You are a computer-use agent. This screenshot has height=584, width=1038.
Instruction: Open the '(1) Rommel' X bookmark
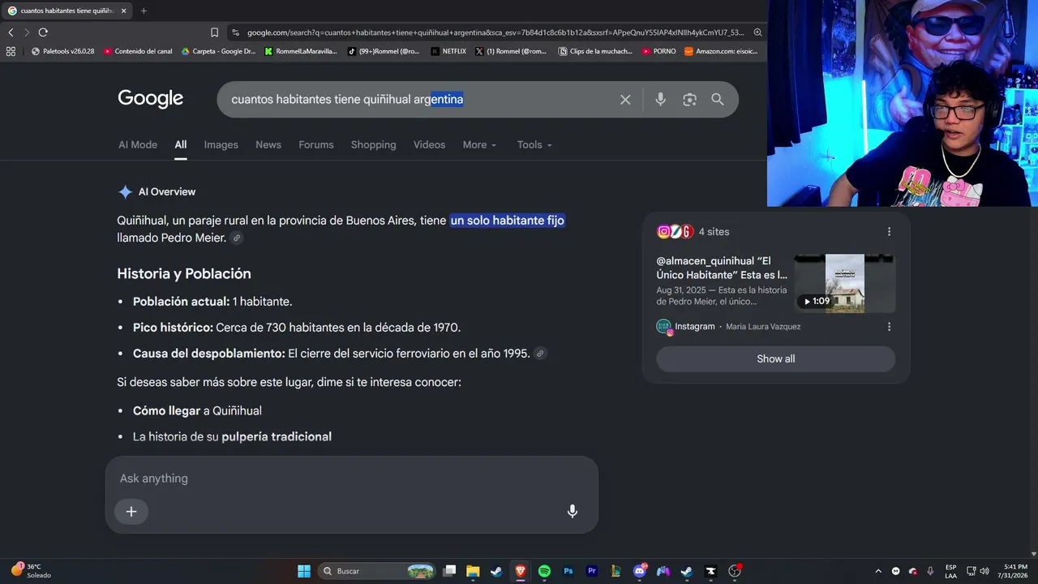tap(511, 51)
